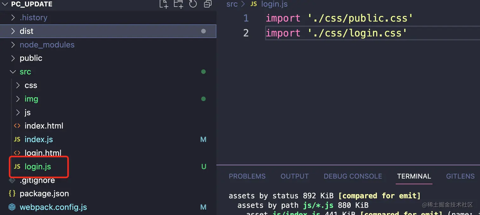Click the M status badge on webpack.config.js
Image resolution: width=480 pixels, height=215 pixels.
pos(203,207)
